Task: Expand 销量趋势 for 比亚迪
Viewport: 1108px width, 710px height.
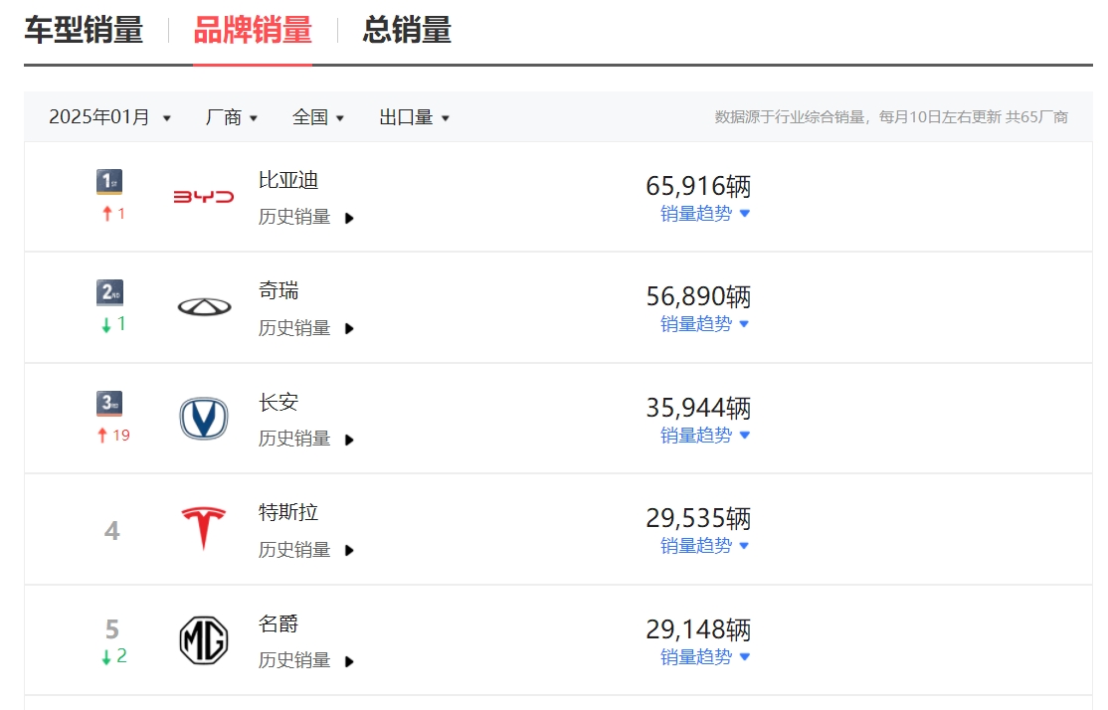Action: pyautogui.click(x=704, y=214)
